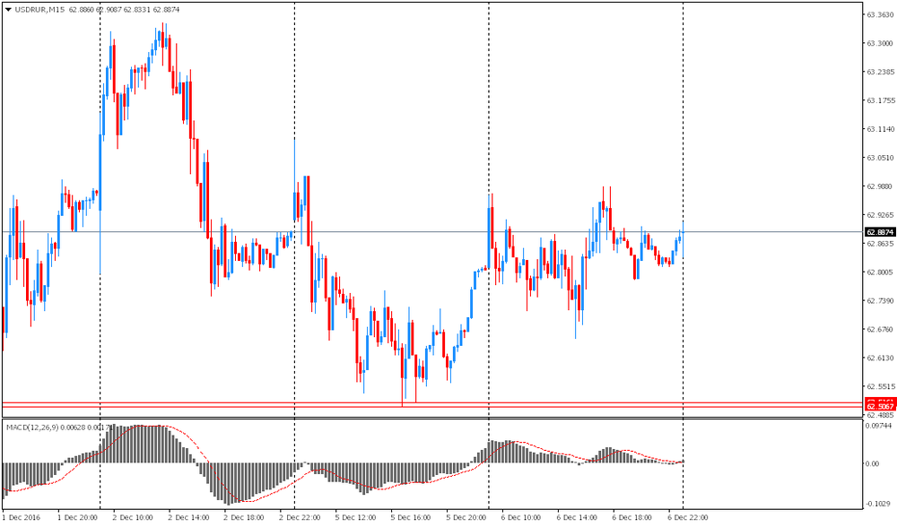Click time label 2 Dec 10:00
Image resolution: width=897 pixels, height=527 pixels.
coord(134,518)
